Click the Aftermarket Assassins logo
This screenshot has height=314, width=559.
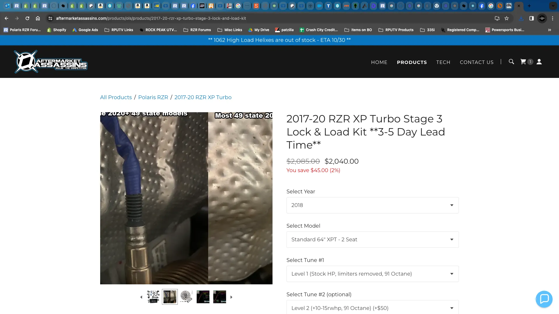point(51,62)
